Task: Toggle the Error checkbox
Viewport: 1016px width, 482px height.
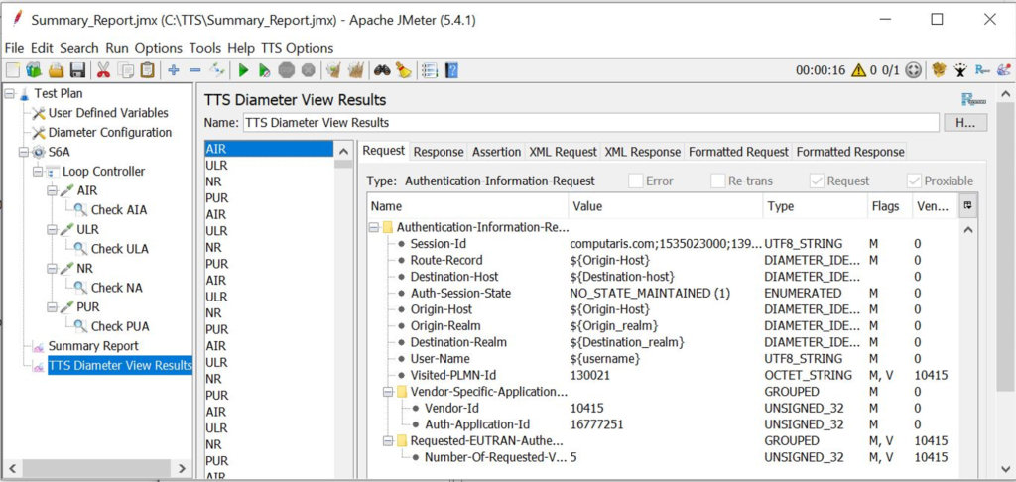Action: pos(635,181)
